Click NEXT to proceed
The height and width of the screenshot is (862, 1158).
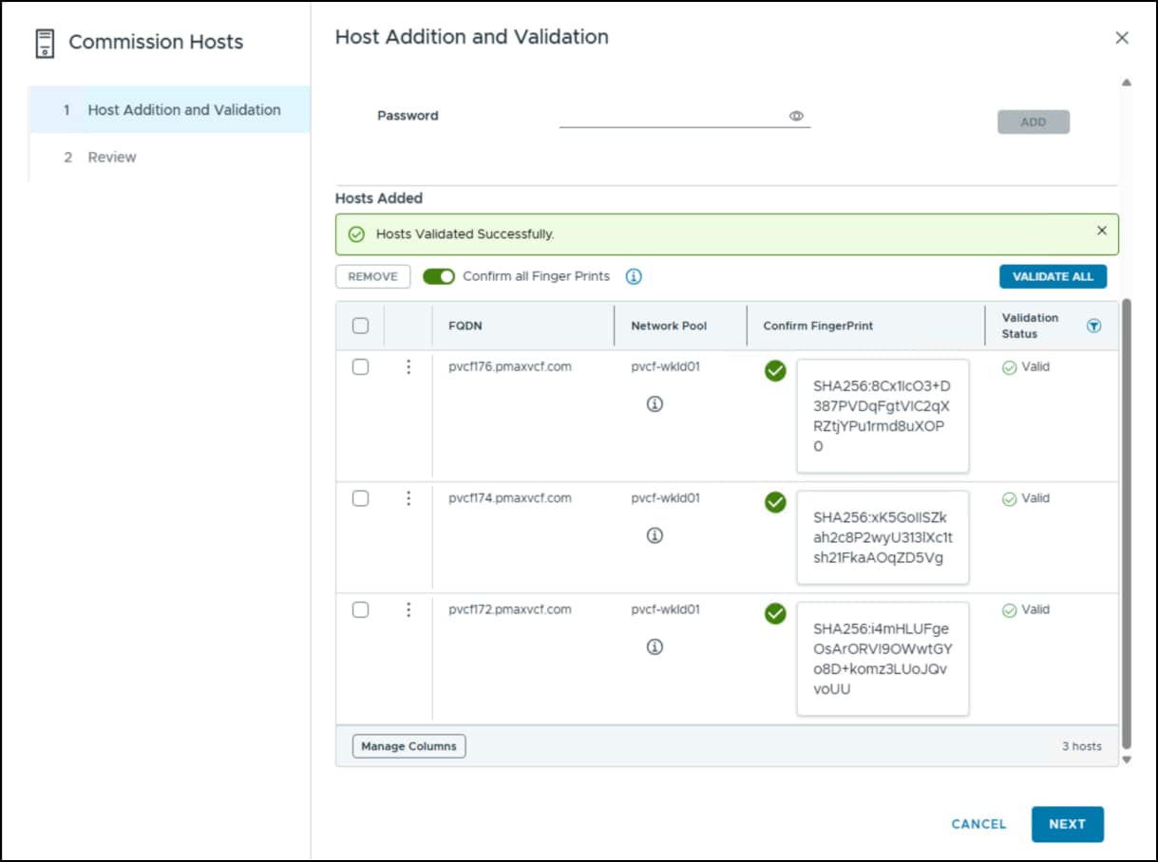pyautogui.click(x=1067, y=824)
